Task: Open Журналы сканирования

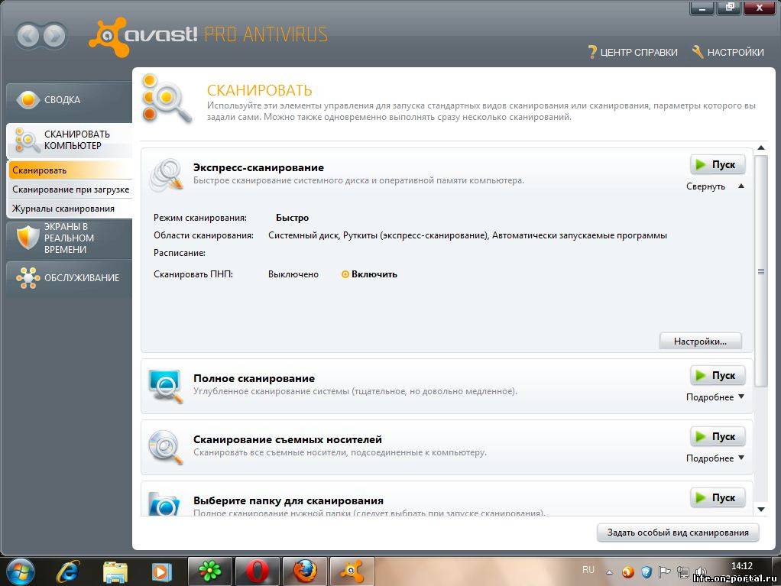Action: [70, 209]
